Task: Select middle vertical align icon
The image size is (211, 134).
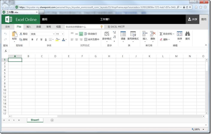Action: 76,34
